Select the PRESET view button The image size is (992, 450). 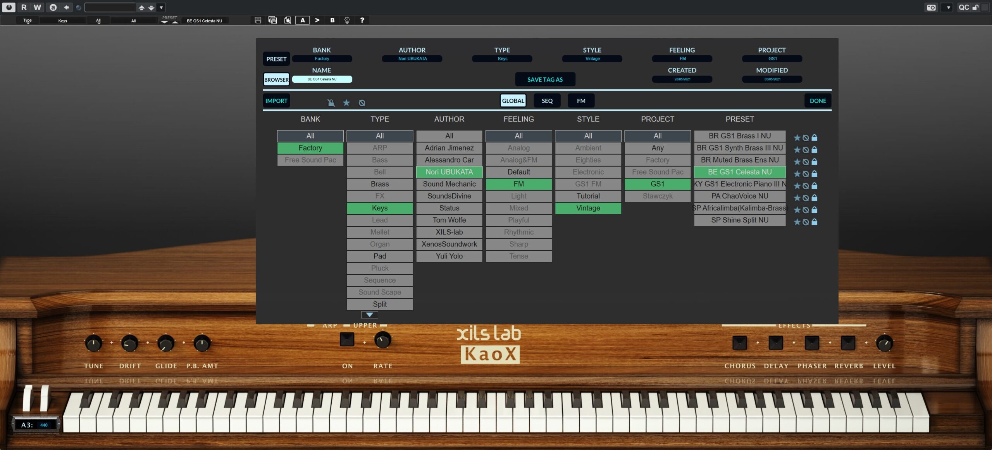tap(276, 59)
